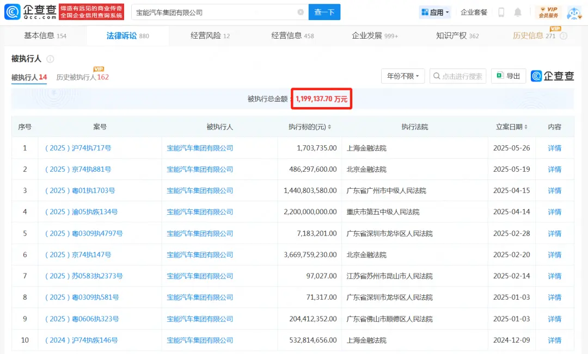This screenshot has height=354, width=588.
Task: Open case (2025)粤0309执581号
Action: pos(82,297)
